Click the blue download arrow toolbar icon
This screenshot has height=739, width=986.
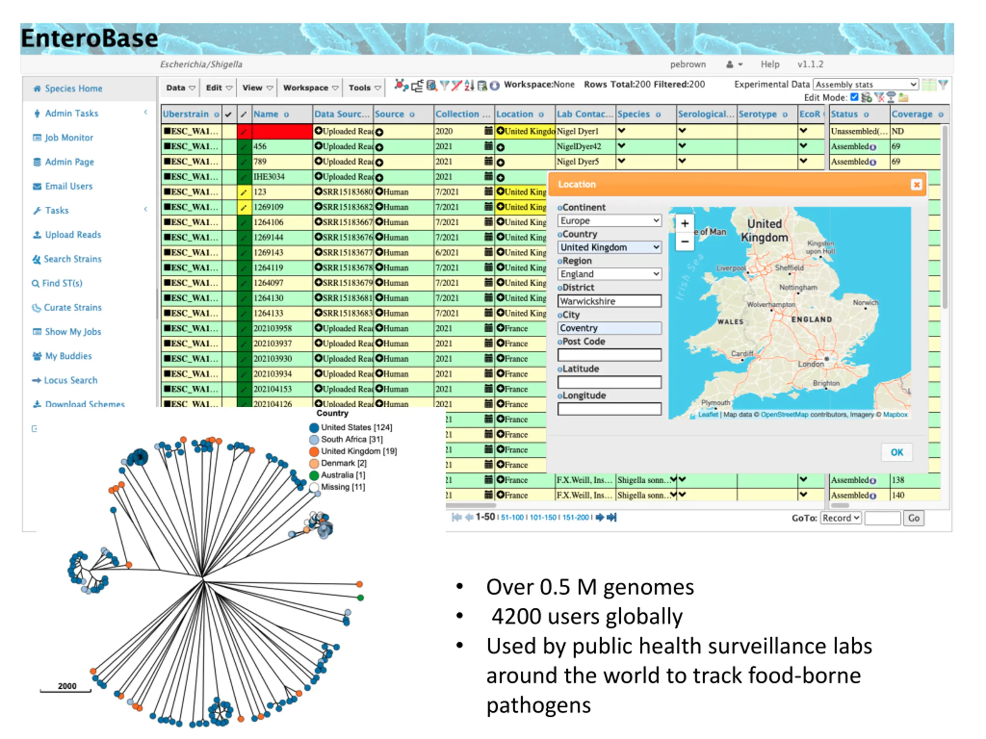pyautogui.click(x=495, y=86)
